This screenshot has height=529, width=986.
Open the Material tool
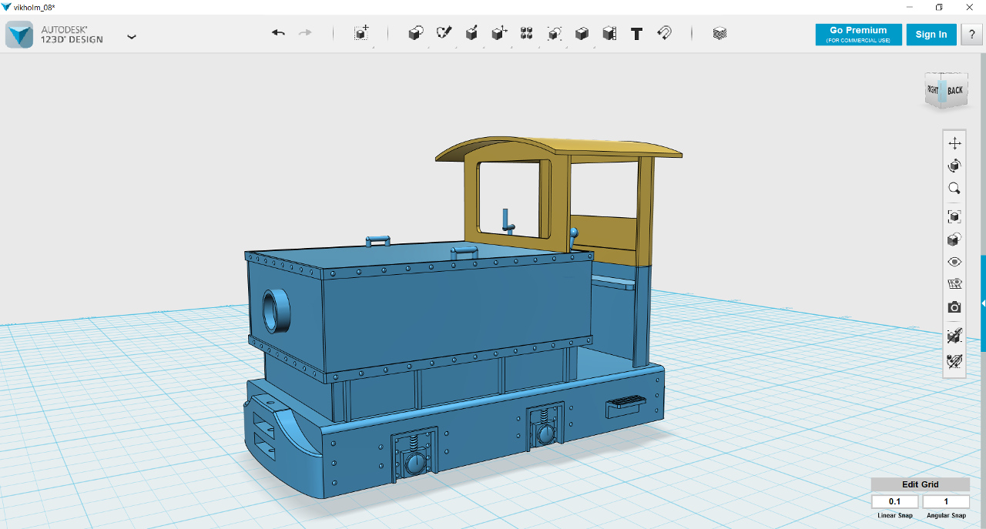[719, 33]
